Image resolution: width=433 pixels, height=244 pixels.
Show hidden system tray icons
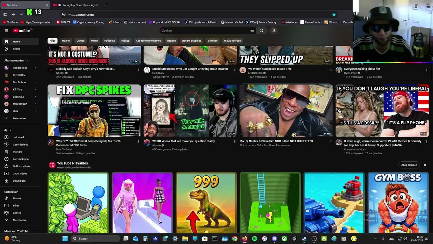(x=375, y=239)
